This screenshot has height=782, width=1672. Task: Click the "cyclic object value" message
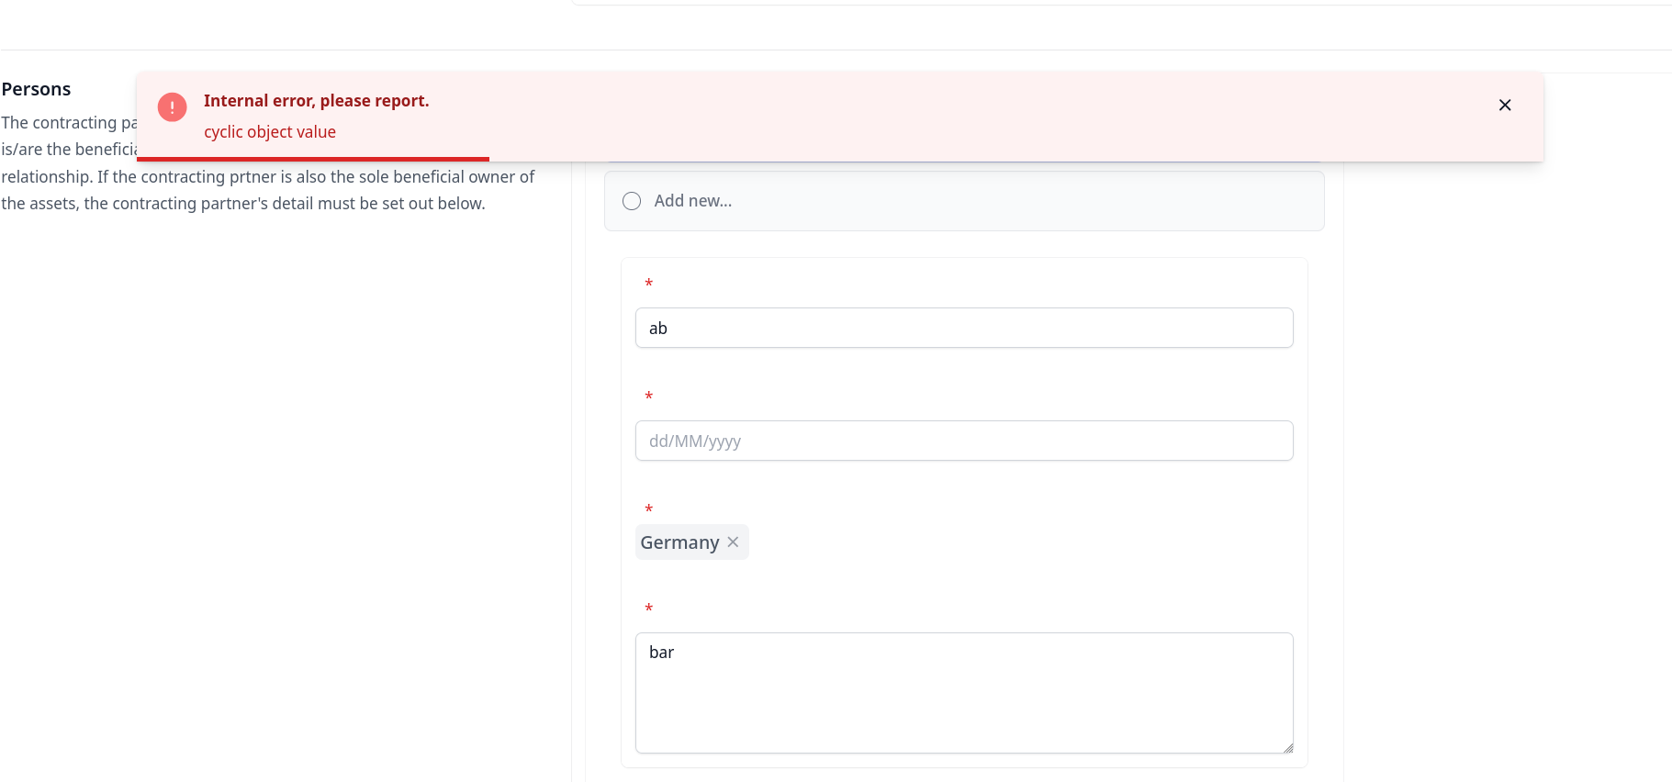point(270,132)
